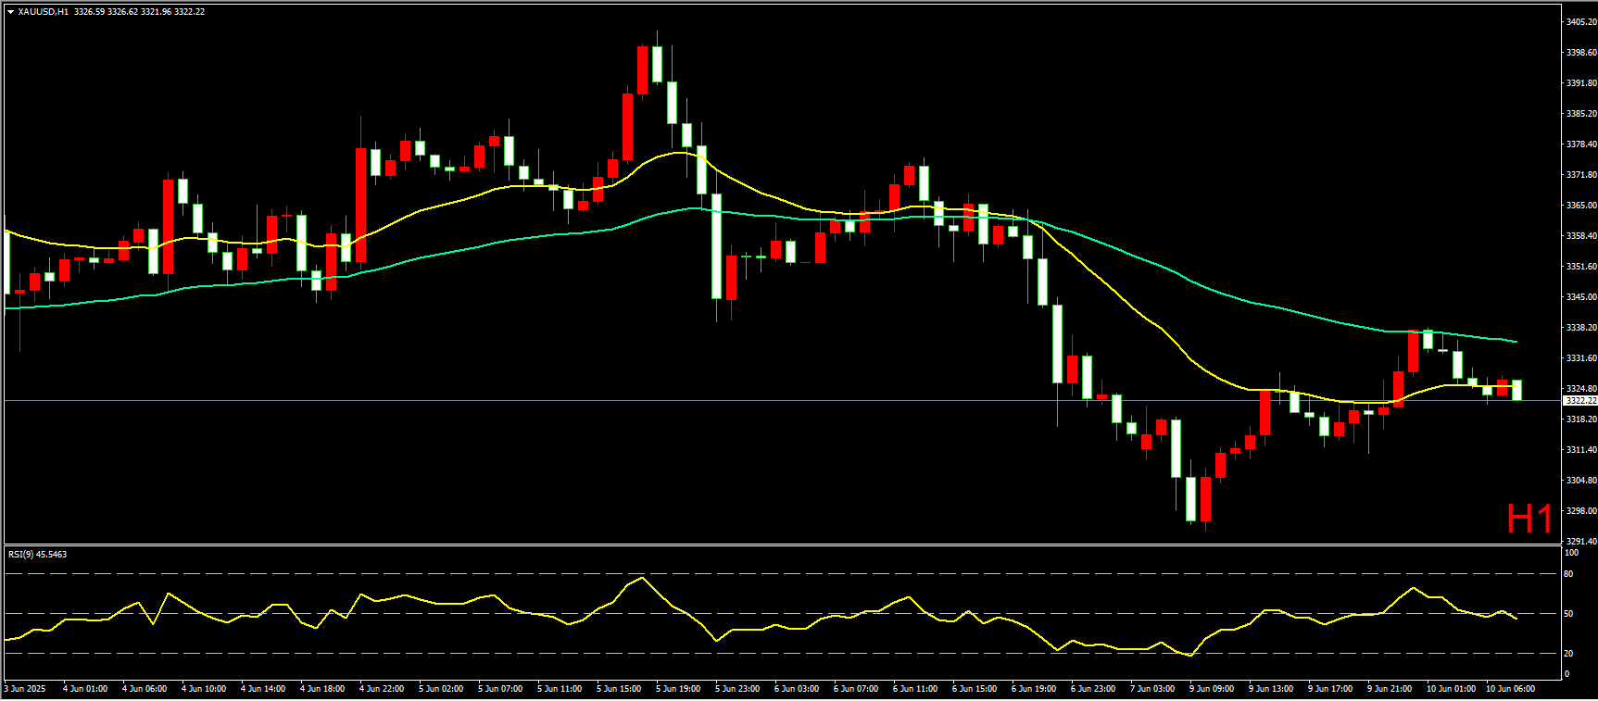Pick the 6 Jun 07:00 time label
This screenshot has height=701, width=1598.
point(856,689)
